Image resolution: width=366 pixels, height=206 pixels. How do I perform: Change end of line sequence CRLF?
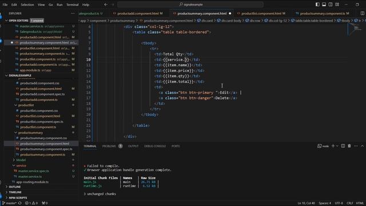coord(349,203)
